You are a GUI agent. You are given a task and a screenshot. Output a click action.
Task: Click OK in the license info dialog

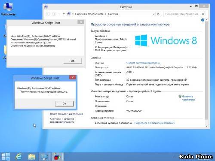pos(73,61)
